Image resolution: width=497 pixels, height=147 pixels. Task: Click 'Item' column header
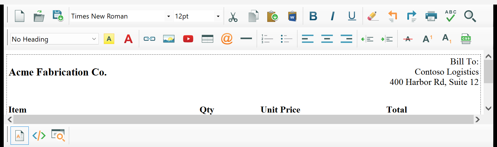tap(17, 110)
